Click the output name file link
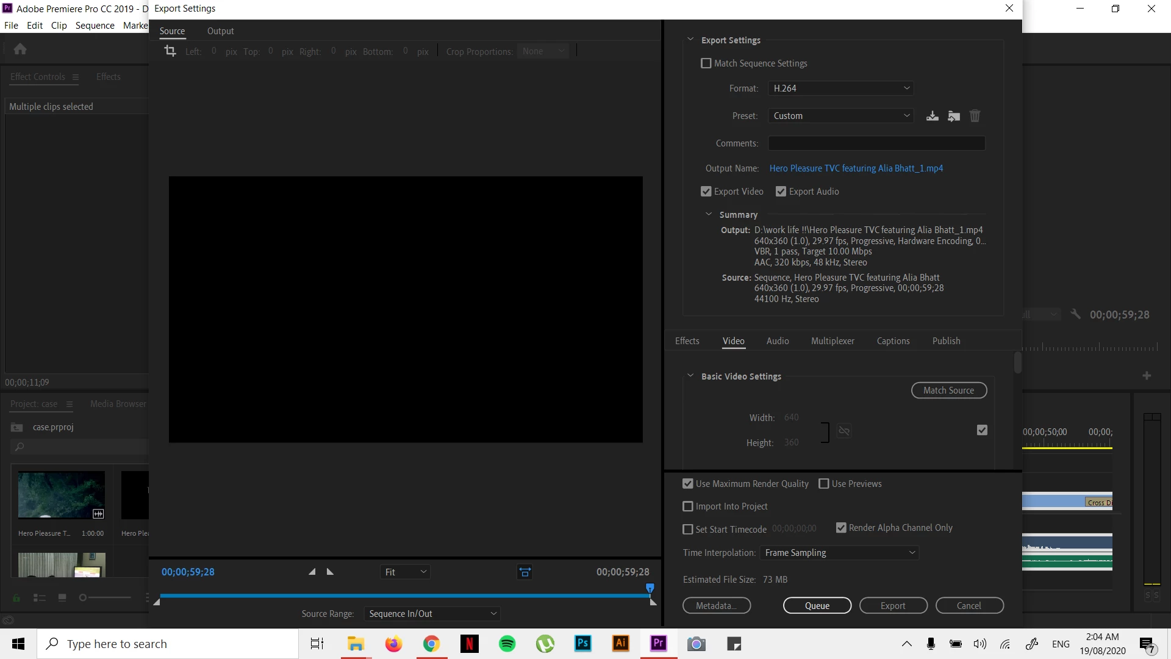The height and width of the screenshot is (659, 1171). tap(856, 168)
